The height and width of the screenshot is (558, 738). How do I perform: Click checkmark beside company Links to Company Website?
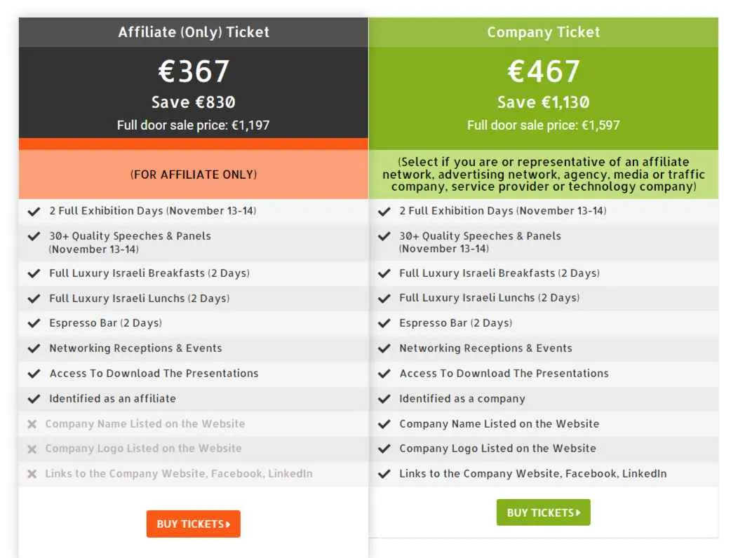coord(384,474)
